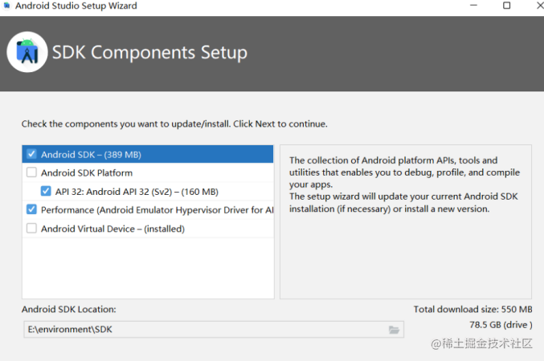Uncheck the API 32 checkbox
This screenshot has height=361, width=544.
click(x=46, y=192)
